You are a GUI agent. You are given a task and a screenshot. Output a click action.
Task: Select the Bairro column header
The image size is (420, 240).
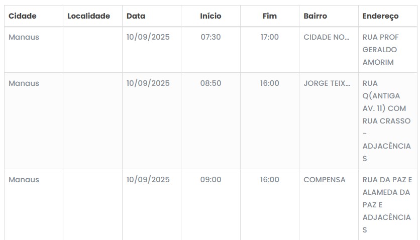click(315, 16)
